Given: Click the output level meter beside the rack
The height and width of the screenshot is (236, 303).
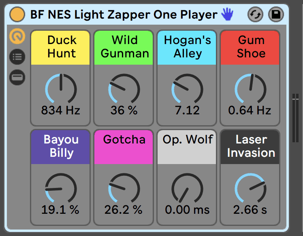Looking at the screenshot, I should pyautogui.click(x=295, y=118).
